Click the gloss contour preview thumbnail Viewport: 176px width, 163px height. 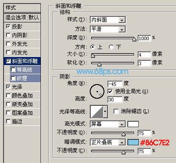tap(97, 112)
